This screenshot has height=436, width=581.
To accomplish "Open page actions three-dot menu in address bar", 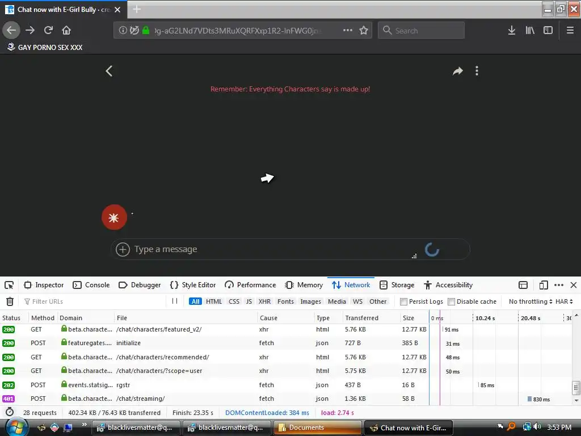I will (x=348, y=31).
